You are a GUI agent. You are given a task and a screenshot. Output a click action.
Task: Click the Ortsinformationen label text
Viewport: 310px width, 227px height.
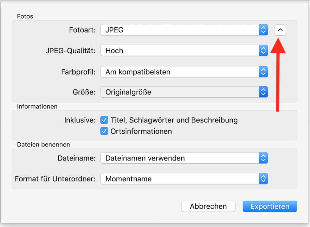pyautogui.click(x=141, y=131)
